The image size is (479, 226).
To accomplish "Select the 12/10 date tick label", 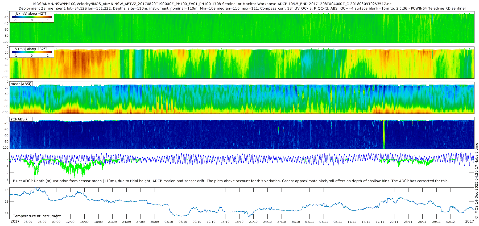I will pos(211,222).
